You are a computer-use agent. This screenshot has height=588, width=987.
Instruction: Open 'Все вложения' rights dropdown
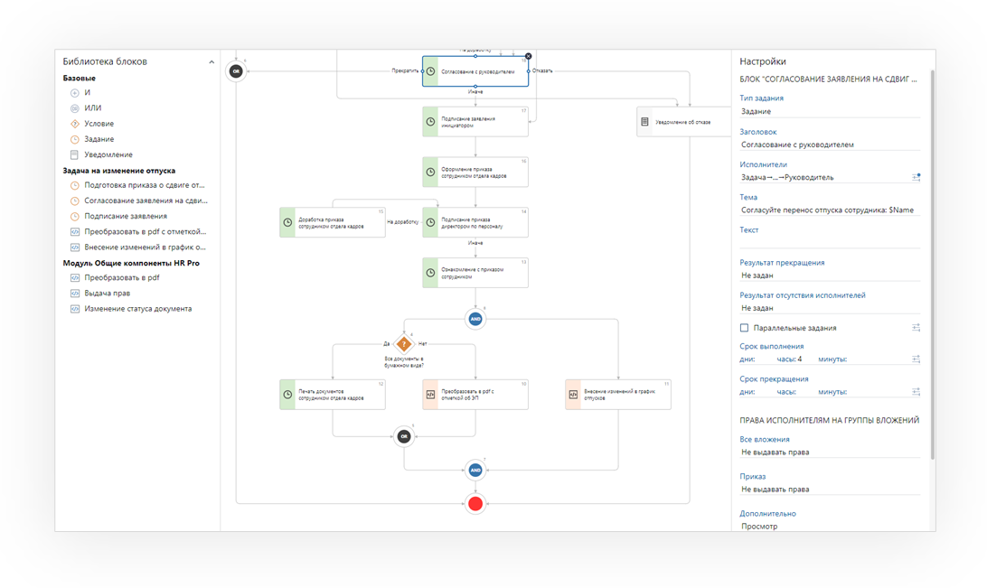click(x=829, y=452)
